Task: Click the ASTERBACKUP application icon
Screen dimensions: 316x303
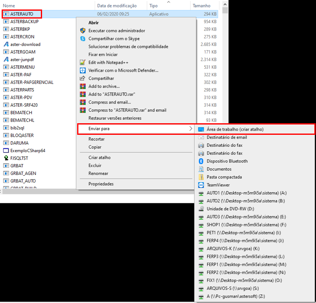Action: tap(6, 21)
